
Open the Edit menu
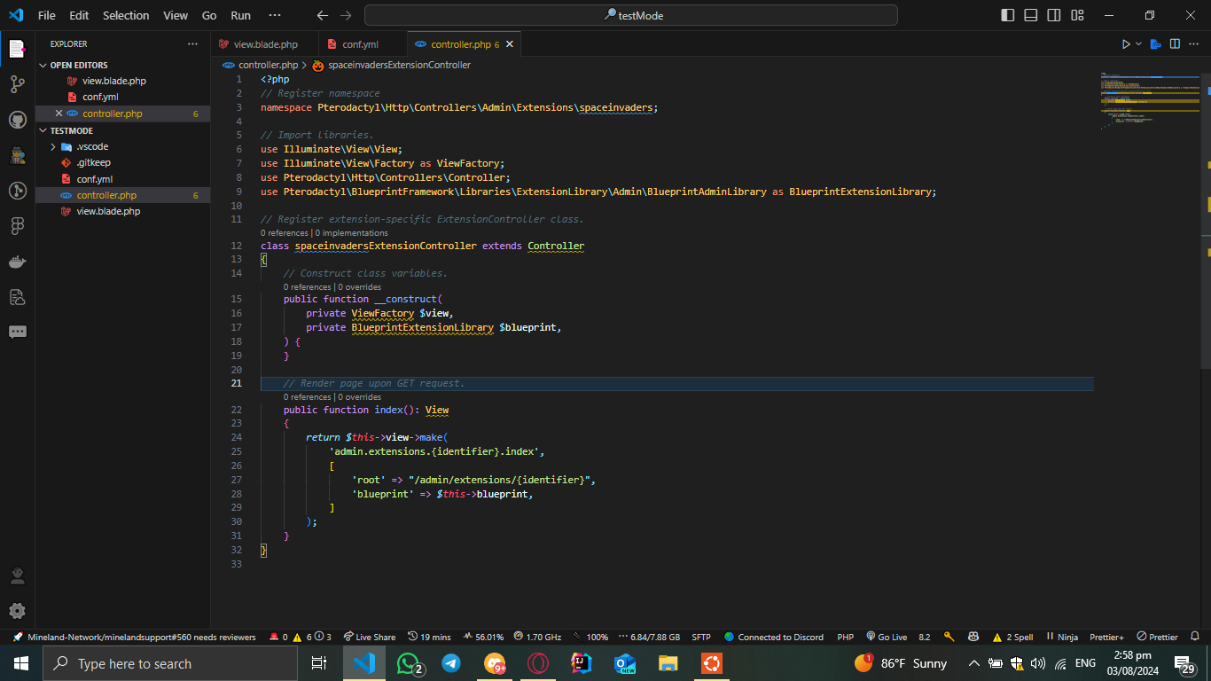[79, 15]
